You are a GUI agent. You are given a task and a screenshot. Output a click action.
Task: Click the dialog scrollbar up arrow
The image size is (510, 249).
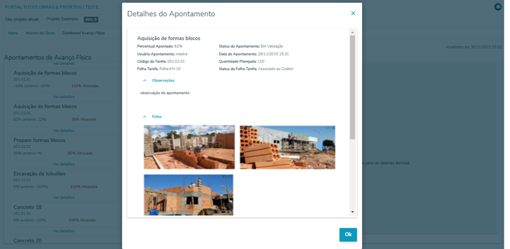[353, 32]
